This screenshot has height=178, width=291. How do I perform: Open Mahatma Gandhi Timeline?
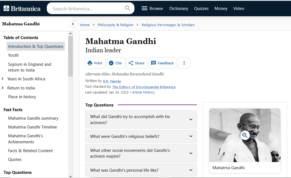[33, 127]
